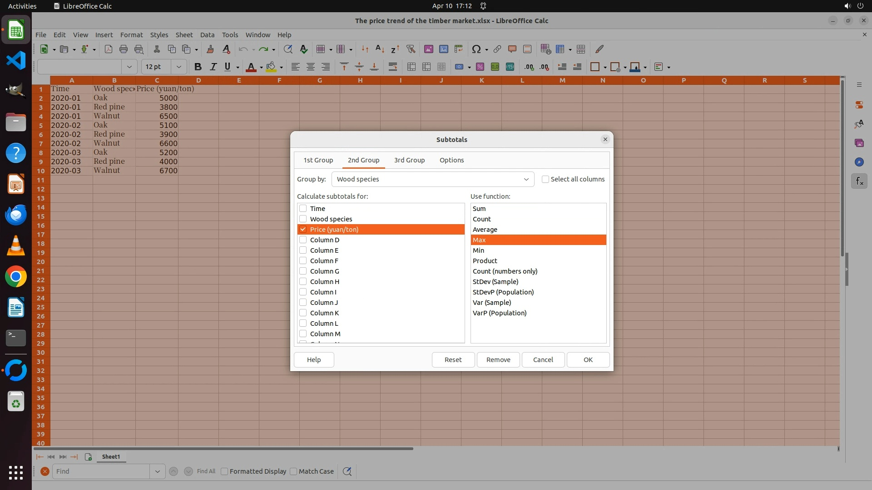
Task: Click the Bold formatting icon
Action: [x=198, y=67]
